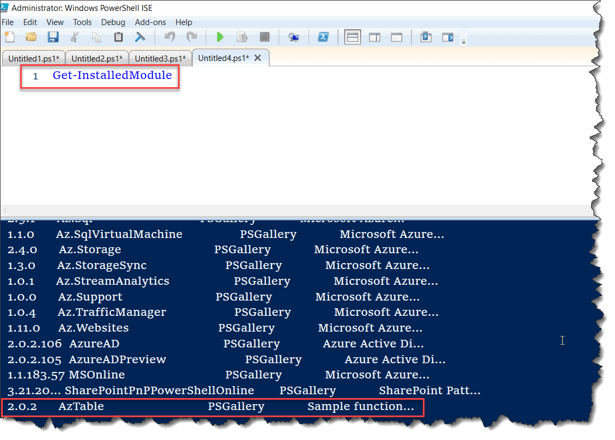This screenshot has width=615, height=440.
Task: Select AzureADPreview module name
Action: (x=117, y=359)
